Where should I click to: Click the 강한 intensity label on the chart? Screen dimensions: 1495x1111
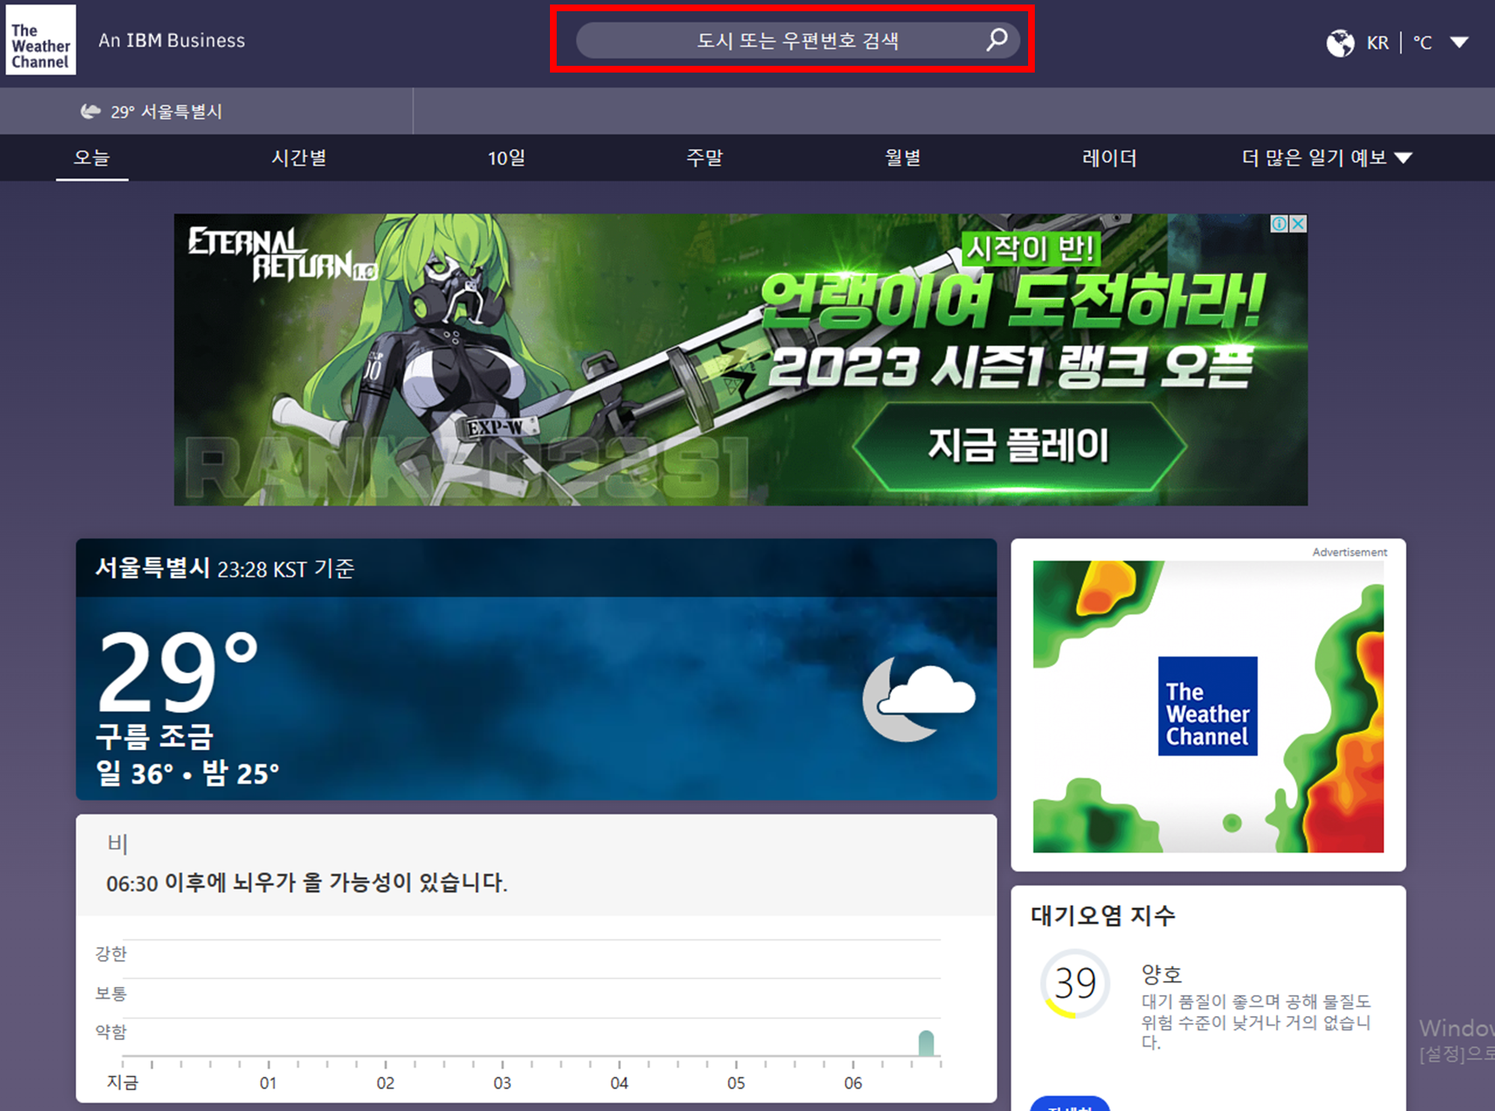[111, 954]
